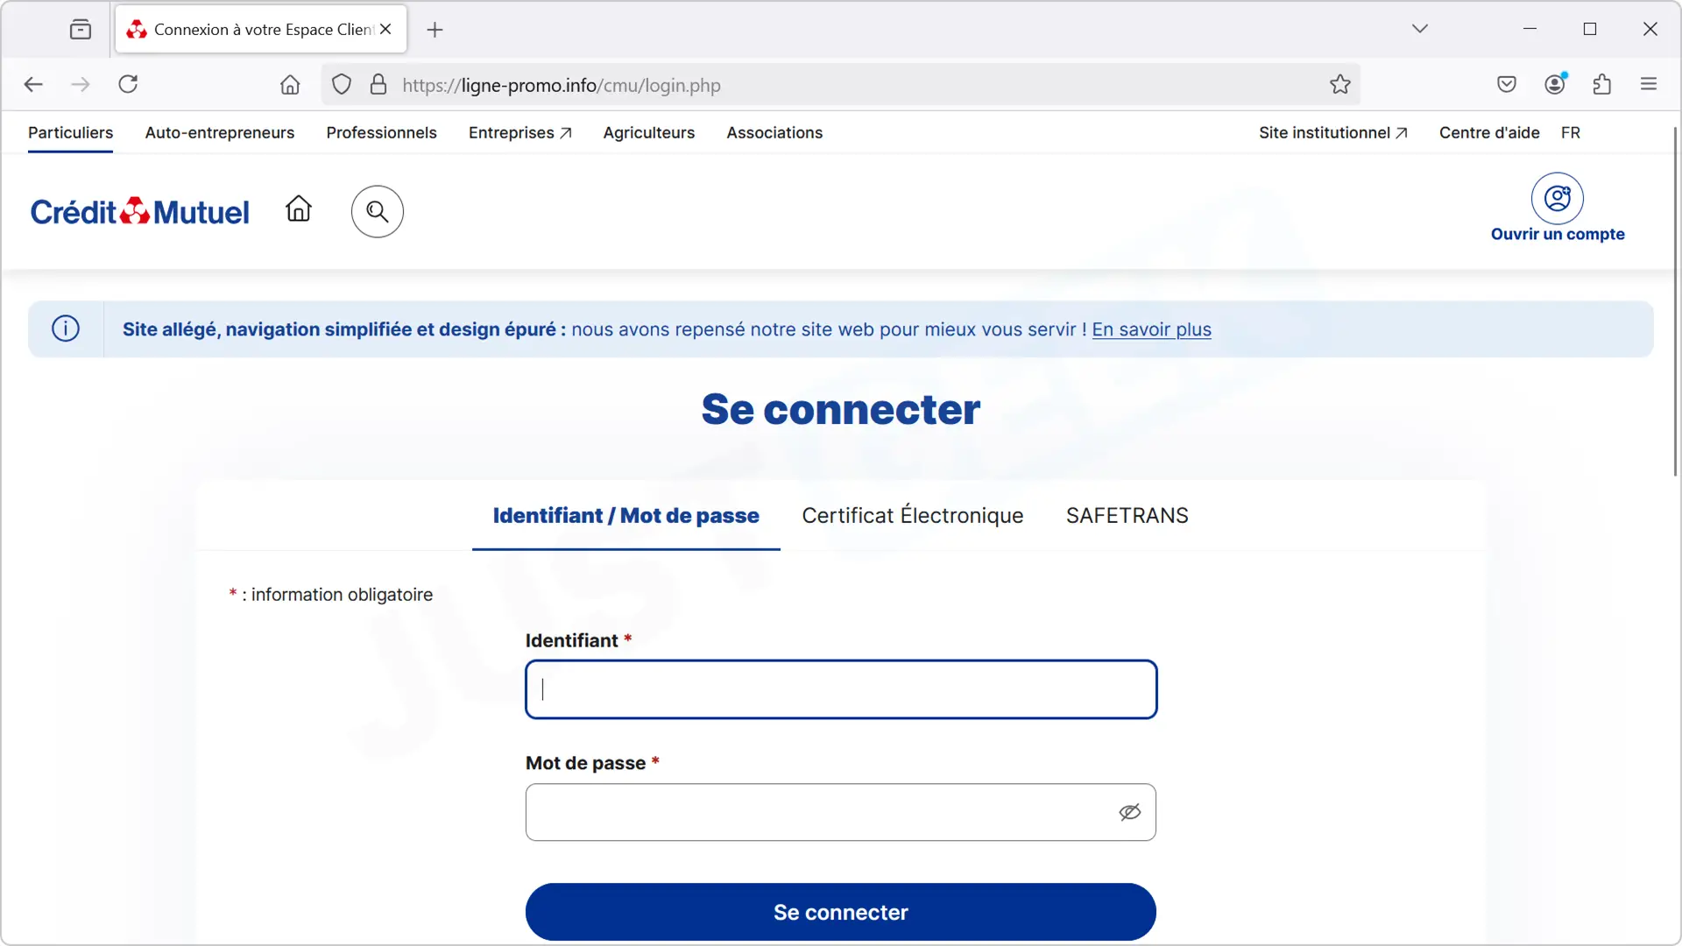Click the browser home button
This screenshot has width=1682, height=946.
point(290,85)
